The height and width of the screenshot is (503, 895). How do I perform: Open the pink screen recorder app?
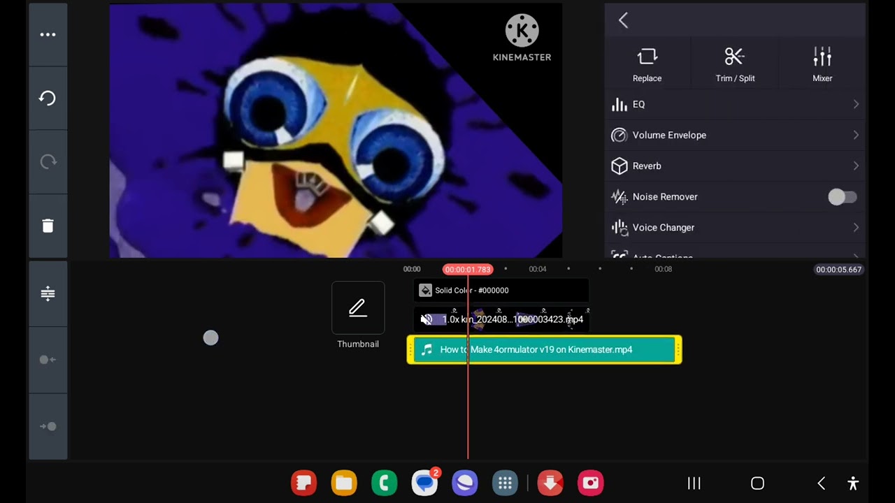pos(591,483)
